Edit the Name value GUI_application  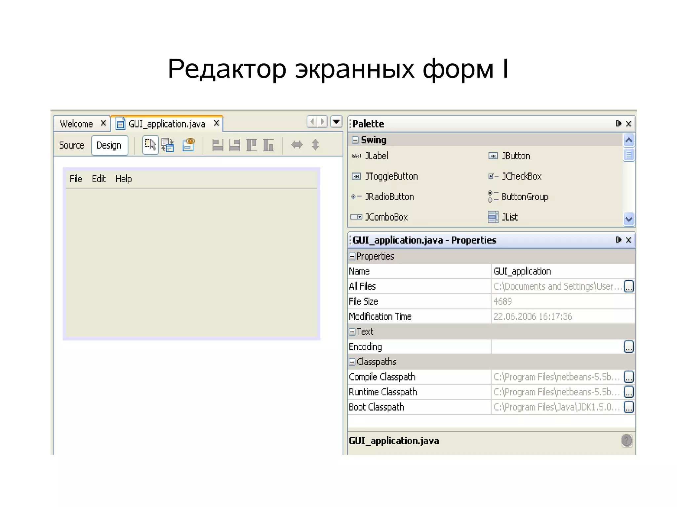[x=563, y=271]
